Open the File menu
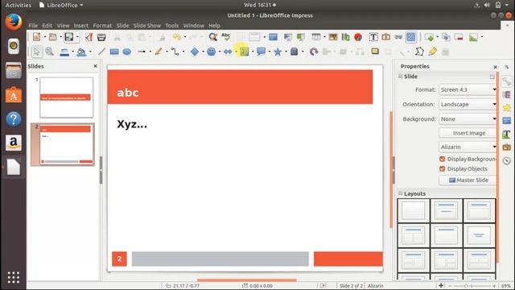This screenshot has height=290, width=515. click(x=33, y=26)
